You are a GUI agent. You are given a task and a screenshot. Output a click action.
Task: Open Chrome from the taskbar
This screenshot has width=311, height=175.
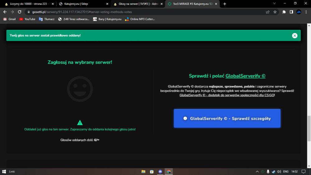169,172
